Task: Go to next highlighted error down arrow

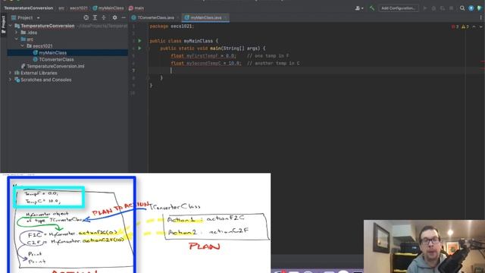Action: point(480,27)
